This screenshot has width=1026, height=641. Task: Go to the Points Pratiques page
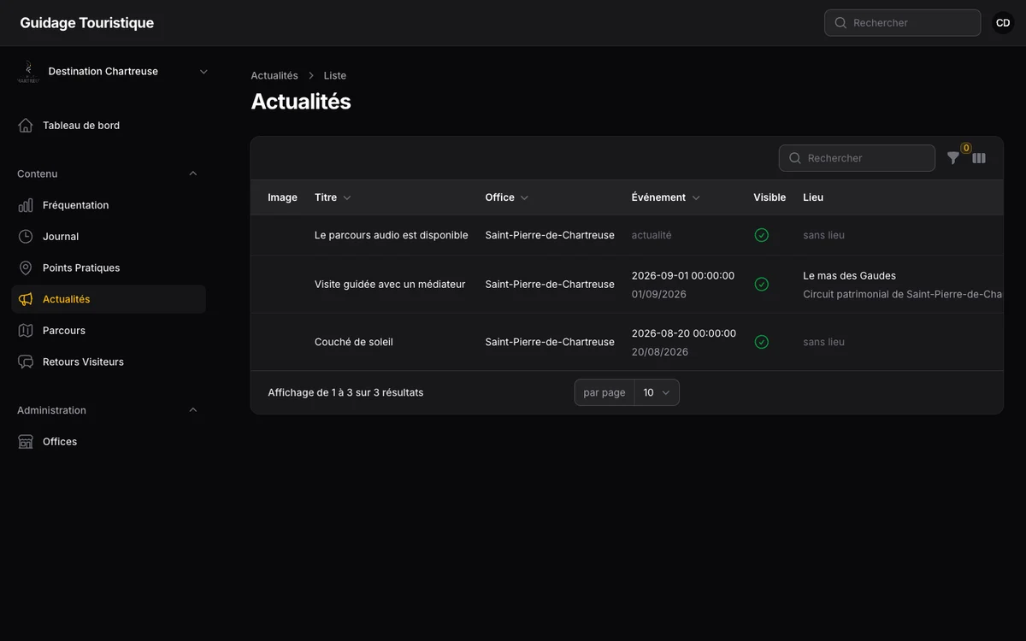click(x=109, y=268)
